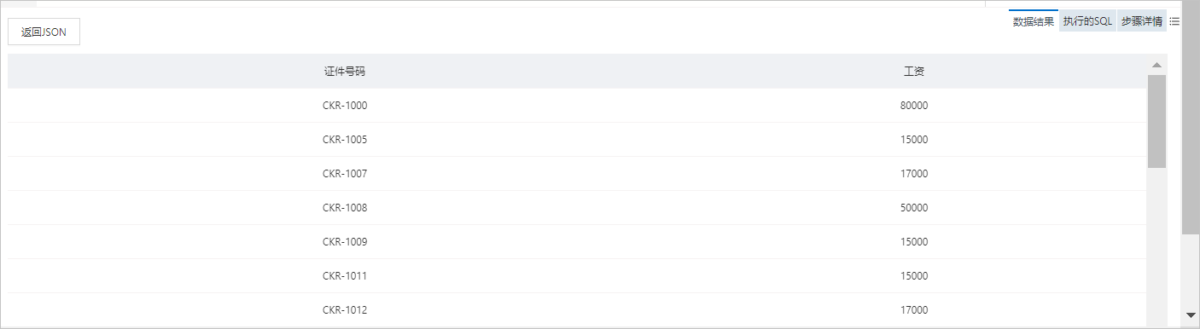Image resolution: width=1200 pixels, height=329 pixels.
Task: Click the 80000 salary cell
Action: click(x=914, y=106)
